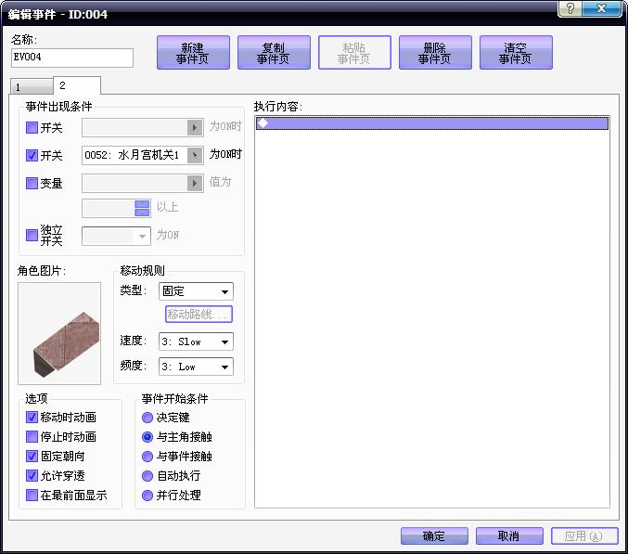
Task: Click the 删除事件页 button
Action: coord(435,53)
